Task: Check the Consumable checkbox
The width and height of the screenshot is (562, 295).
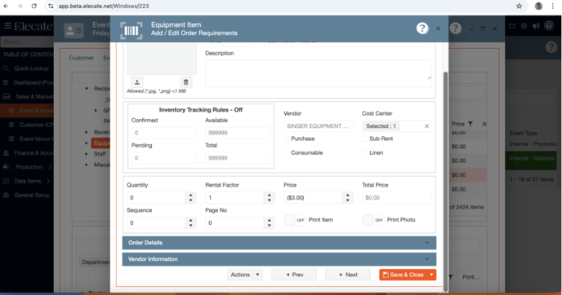Action: (x=287, y=152)
